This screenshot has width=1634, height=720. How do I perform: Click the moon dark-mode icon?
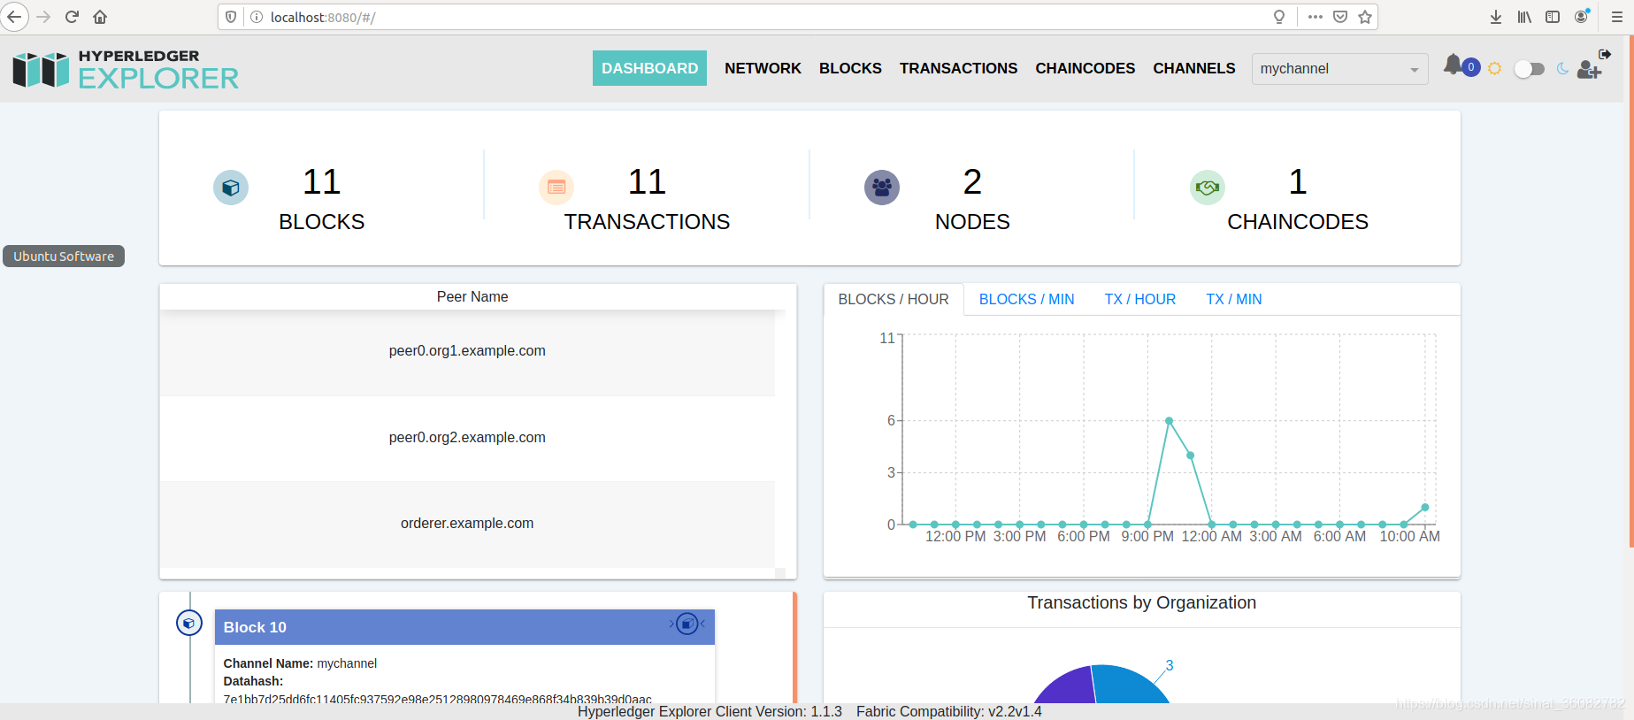(x=1562, y=69)
